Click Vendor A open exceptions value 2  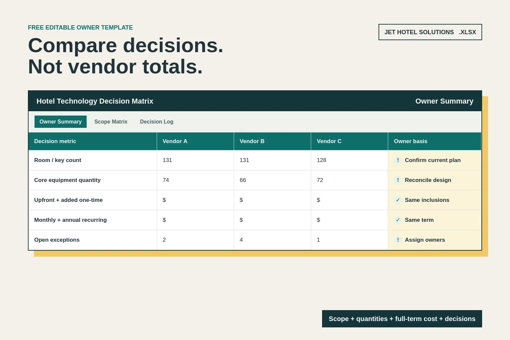pyautogui.click(x=164, y=240)
